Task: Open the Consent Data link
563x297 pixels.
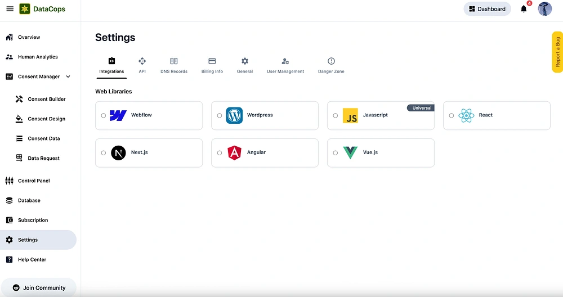Action: point(44,138)
